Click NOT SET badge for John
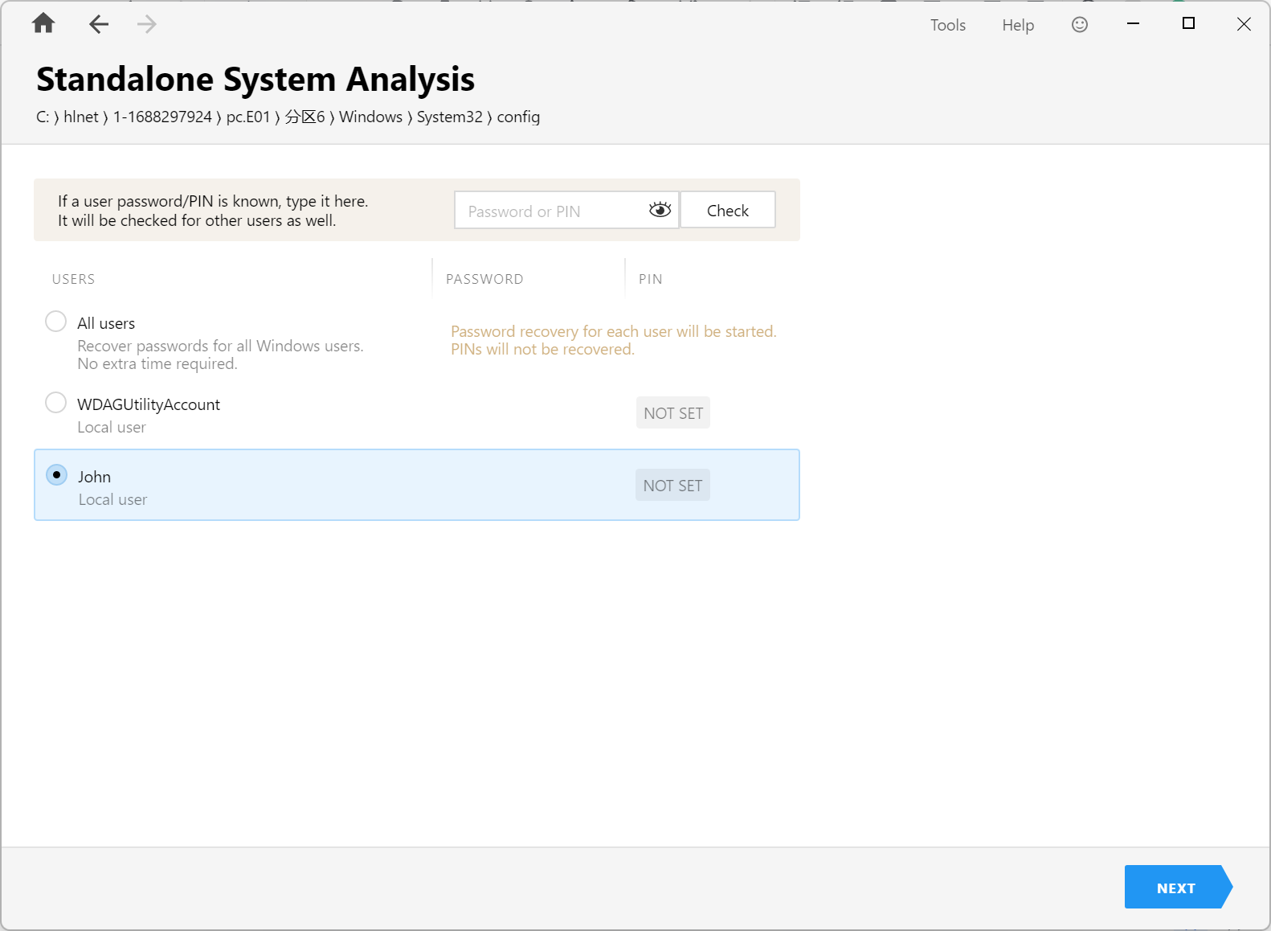 click(672, 485)
